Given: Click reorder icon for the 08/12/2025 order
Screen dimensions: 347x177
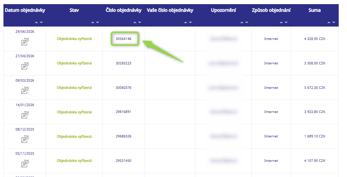Looking at the screenshot, I should [25, 139].
